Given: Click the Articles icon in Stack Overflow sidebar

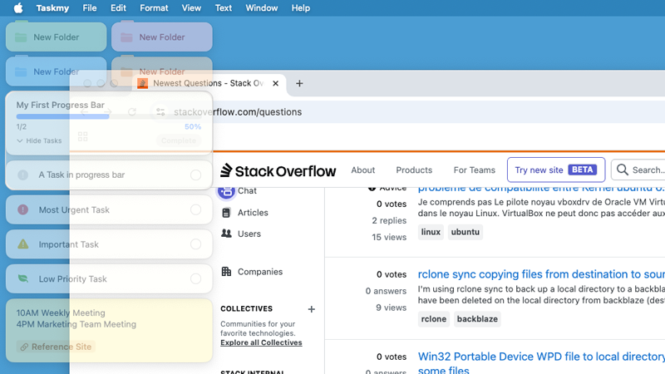Looking at the screenshot, I should pos(226,213).
